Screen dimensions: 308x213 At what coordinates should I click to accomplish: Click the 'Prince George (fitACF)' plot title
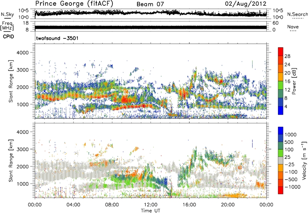pyautogui.click(x=74, y=3)
